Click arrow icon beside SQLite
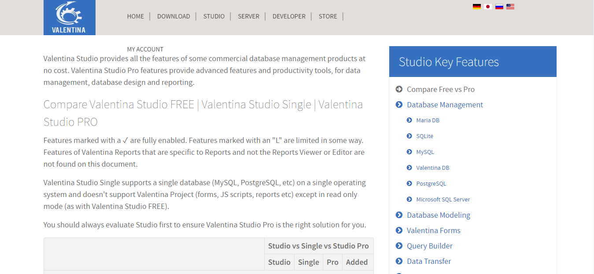This screenshot has height=274, width=594. click(410, 136)
